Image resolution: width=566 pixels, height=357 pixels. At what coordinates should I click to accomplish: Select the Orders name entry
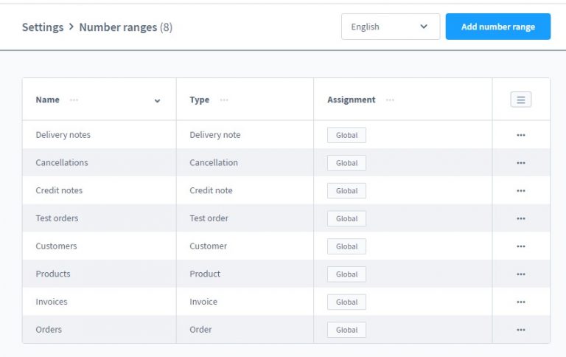coord(49,330)
